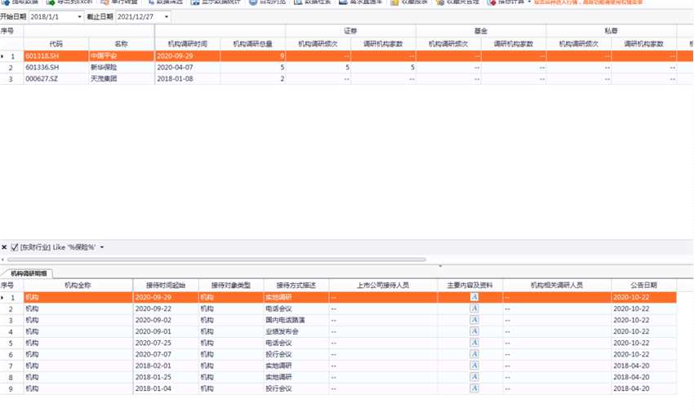Click the 2020-09-22 reception start date cell
The width and height of the screenshot is (694, 412).
pos(166,308)
